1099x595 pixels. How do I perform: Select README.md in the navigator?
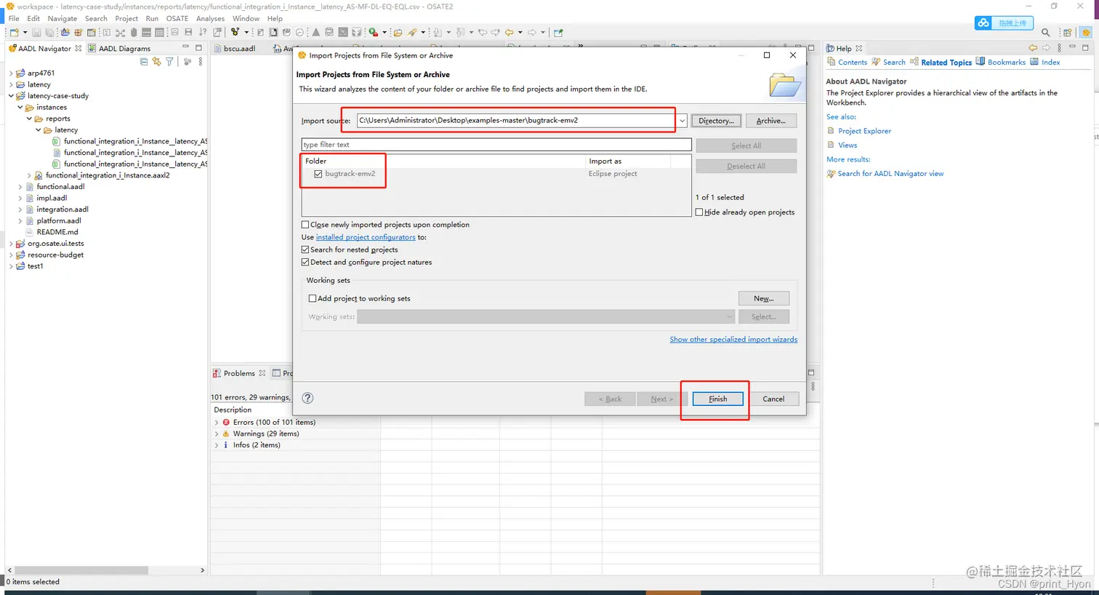click(57, 232)
